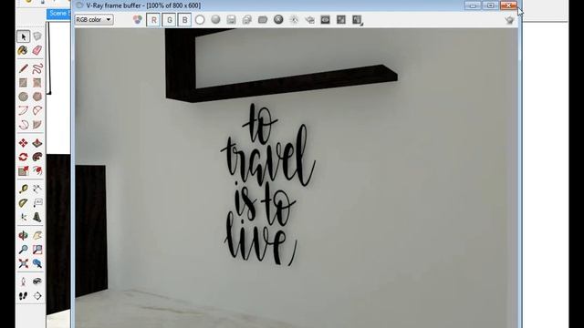Activate the Axes tool

click(x=23, y=217)
